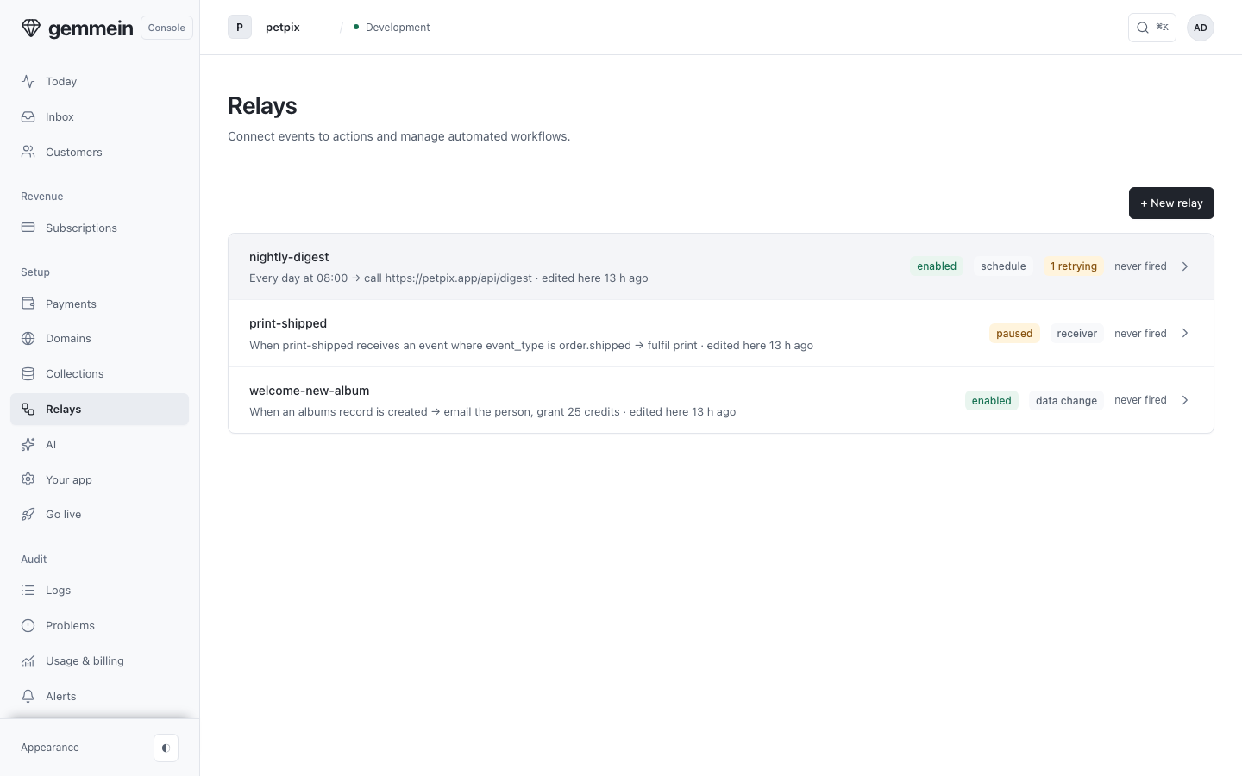
Task: Click the Usage & billing sidebar label
Action: click(x=85, y=660)
